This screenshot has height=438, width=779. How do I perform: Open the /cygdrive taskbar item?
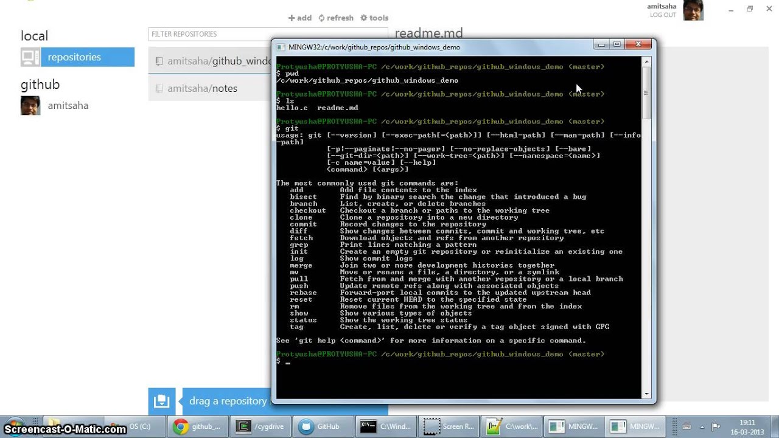pyautogui.click(x=262, y=426)
